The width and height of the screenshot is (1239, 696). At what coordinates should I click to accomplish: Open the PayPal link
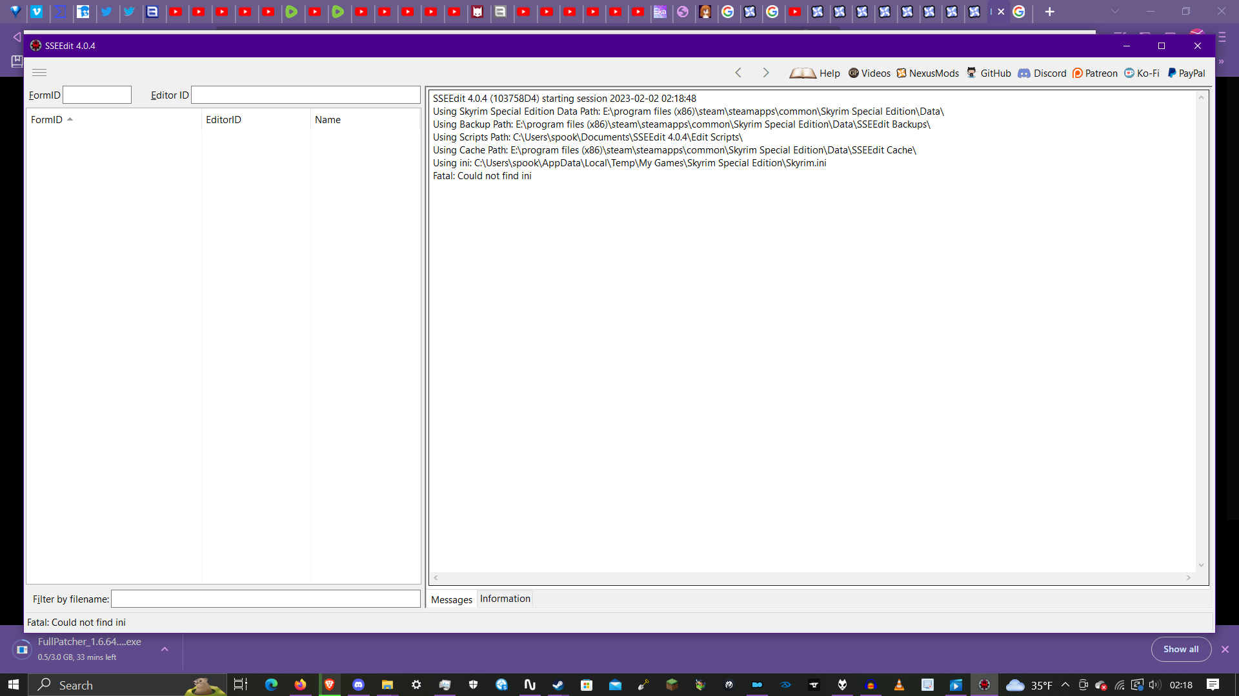[x=1186, y=73]
